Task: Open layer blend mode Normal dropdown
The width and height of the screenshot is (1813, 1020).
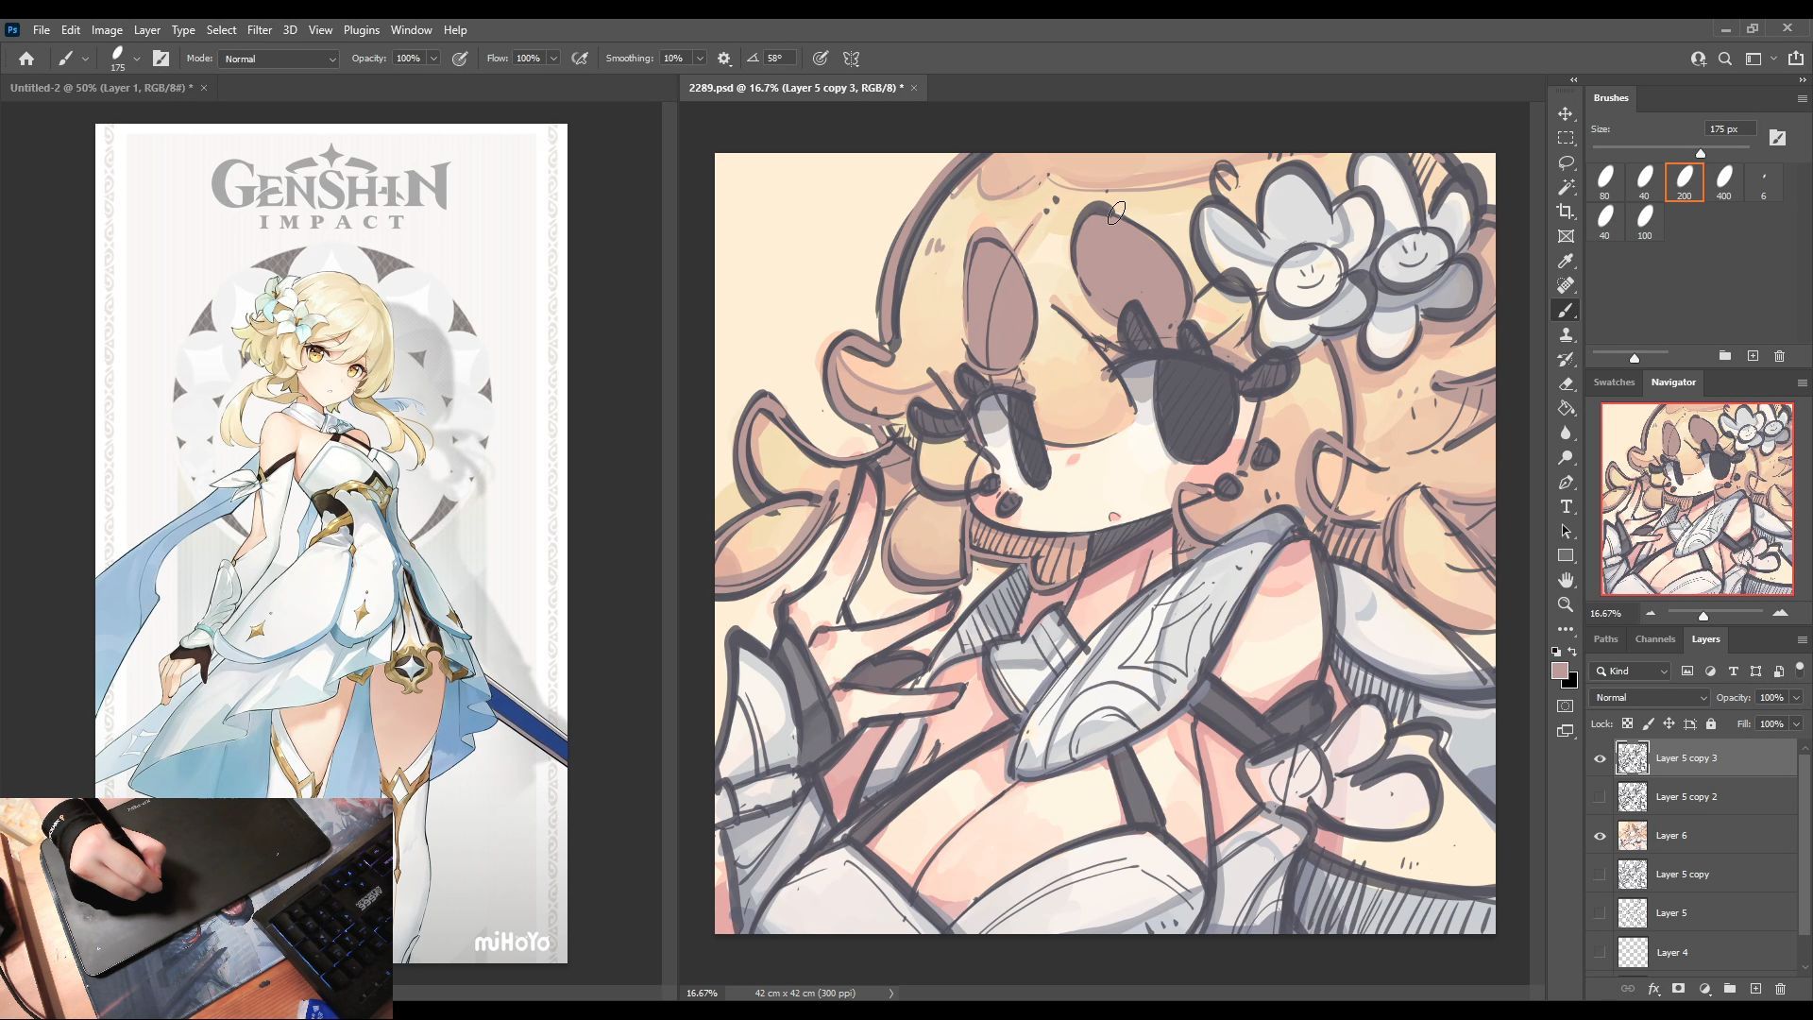Action: [x=1650, y=698]
